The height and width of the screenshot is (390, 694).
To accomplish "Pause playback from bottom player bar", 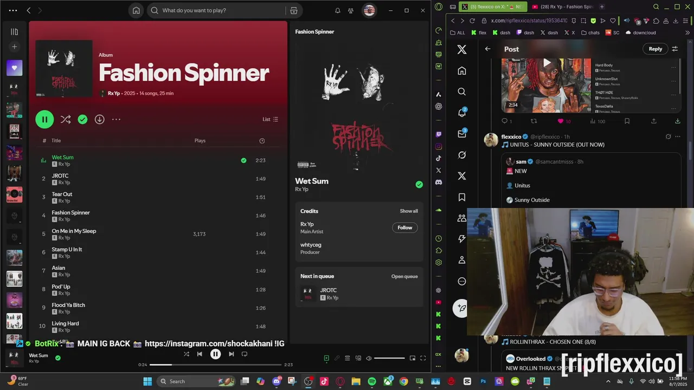I will point(215,354).
